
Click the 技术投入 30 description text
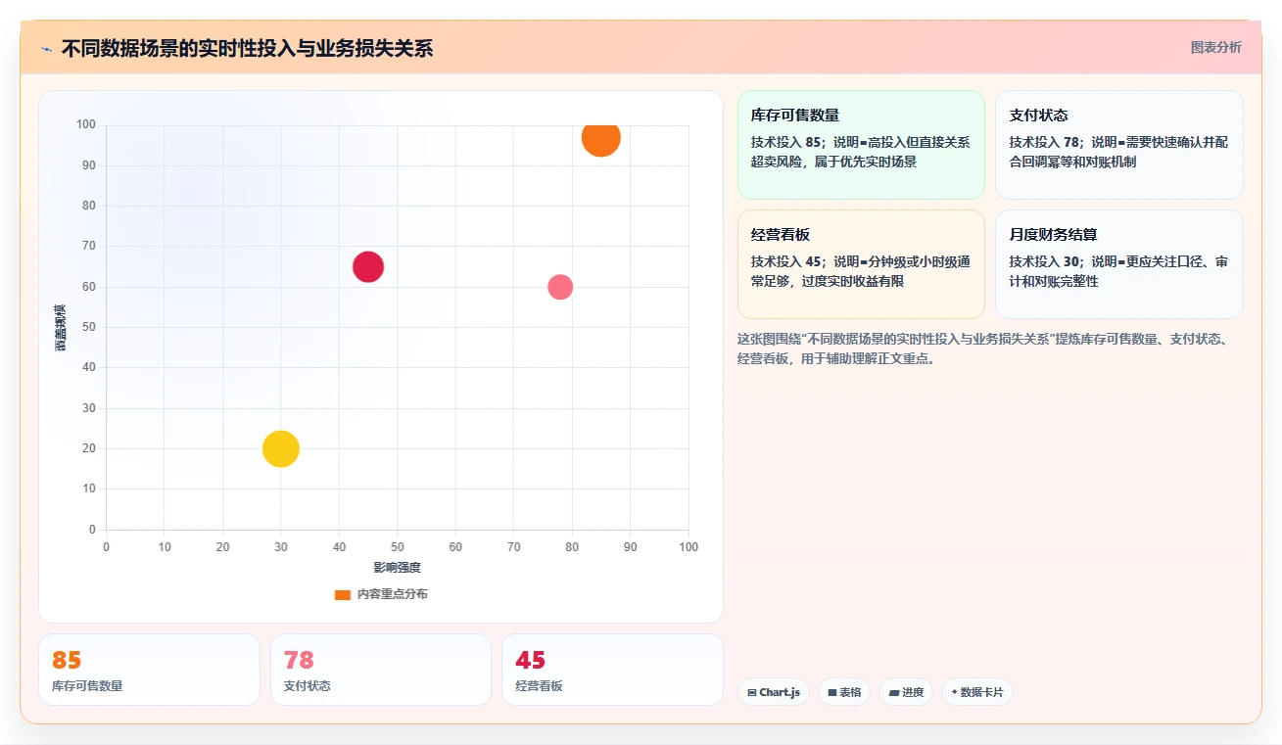[1119, 271]
